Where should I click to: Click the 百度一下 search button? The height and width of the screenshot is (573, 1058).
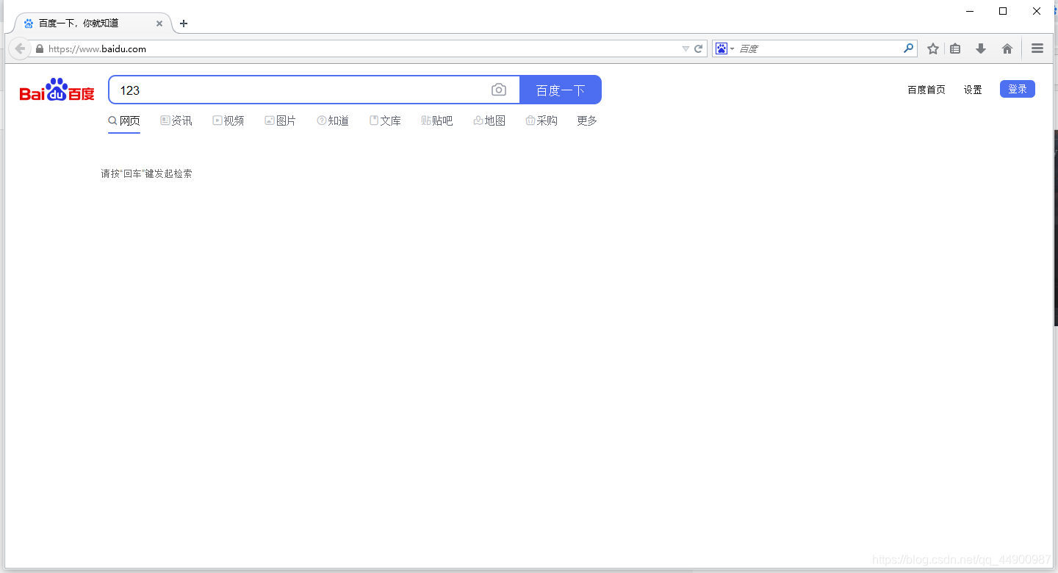point(561,90)
